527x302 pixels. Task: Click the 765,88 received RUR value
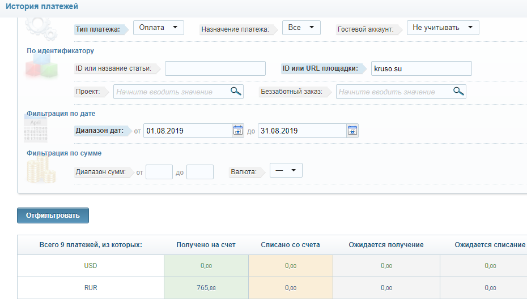coord(206,288)
